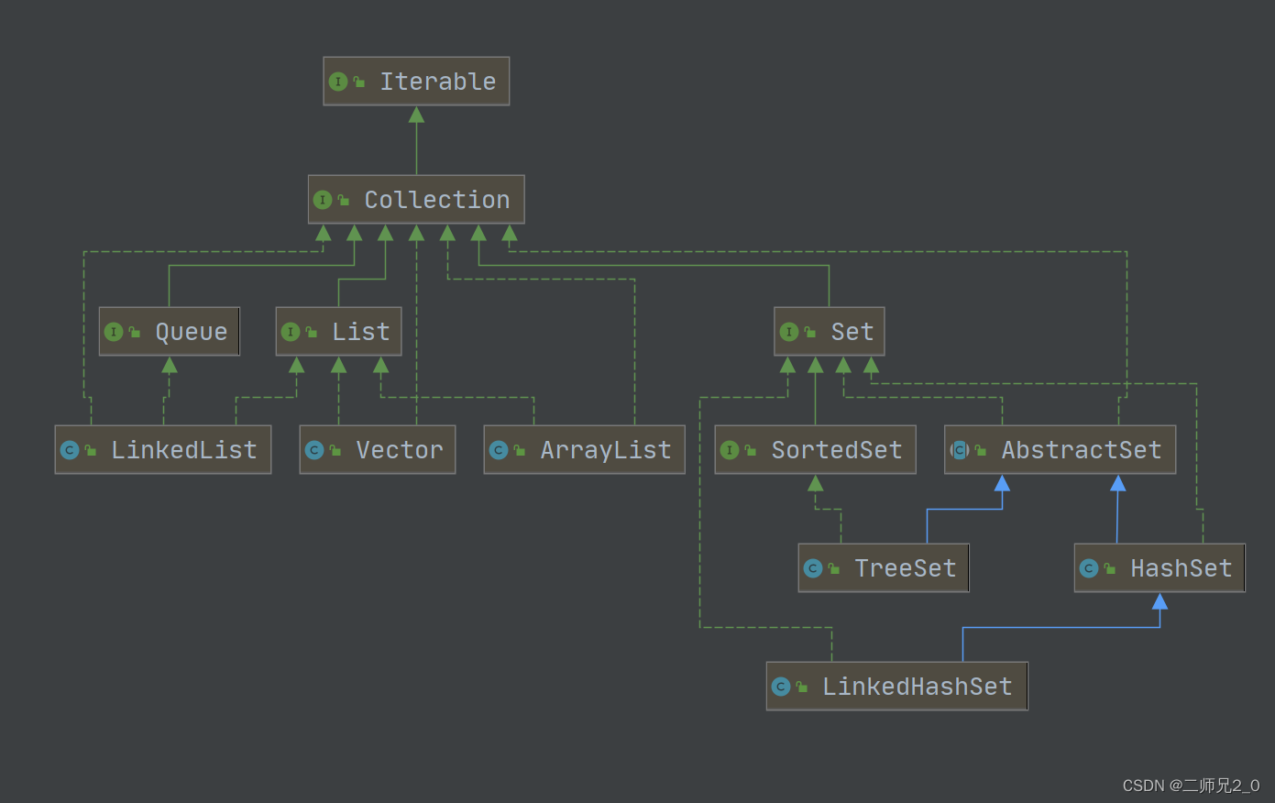This screenshot has height=803, width=1275.
Task: Click the Set label text
Action: 852,332
